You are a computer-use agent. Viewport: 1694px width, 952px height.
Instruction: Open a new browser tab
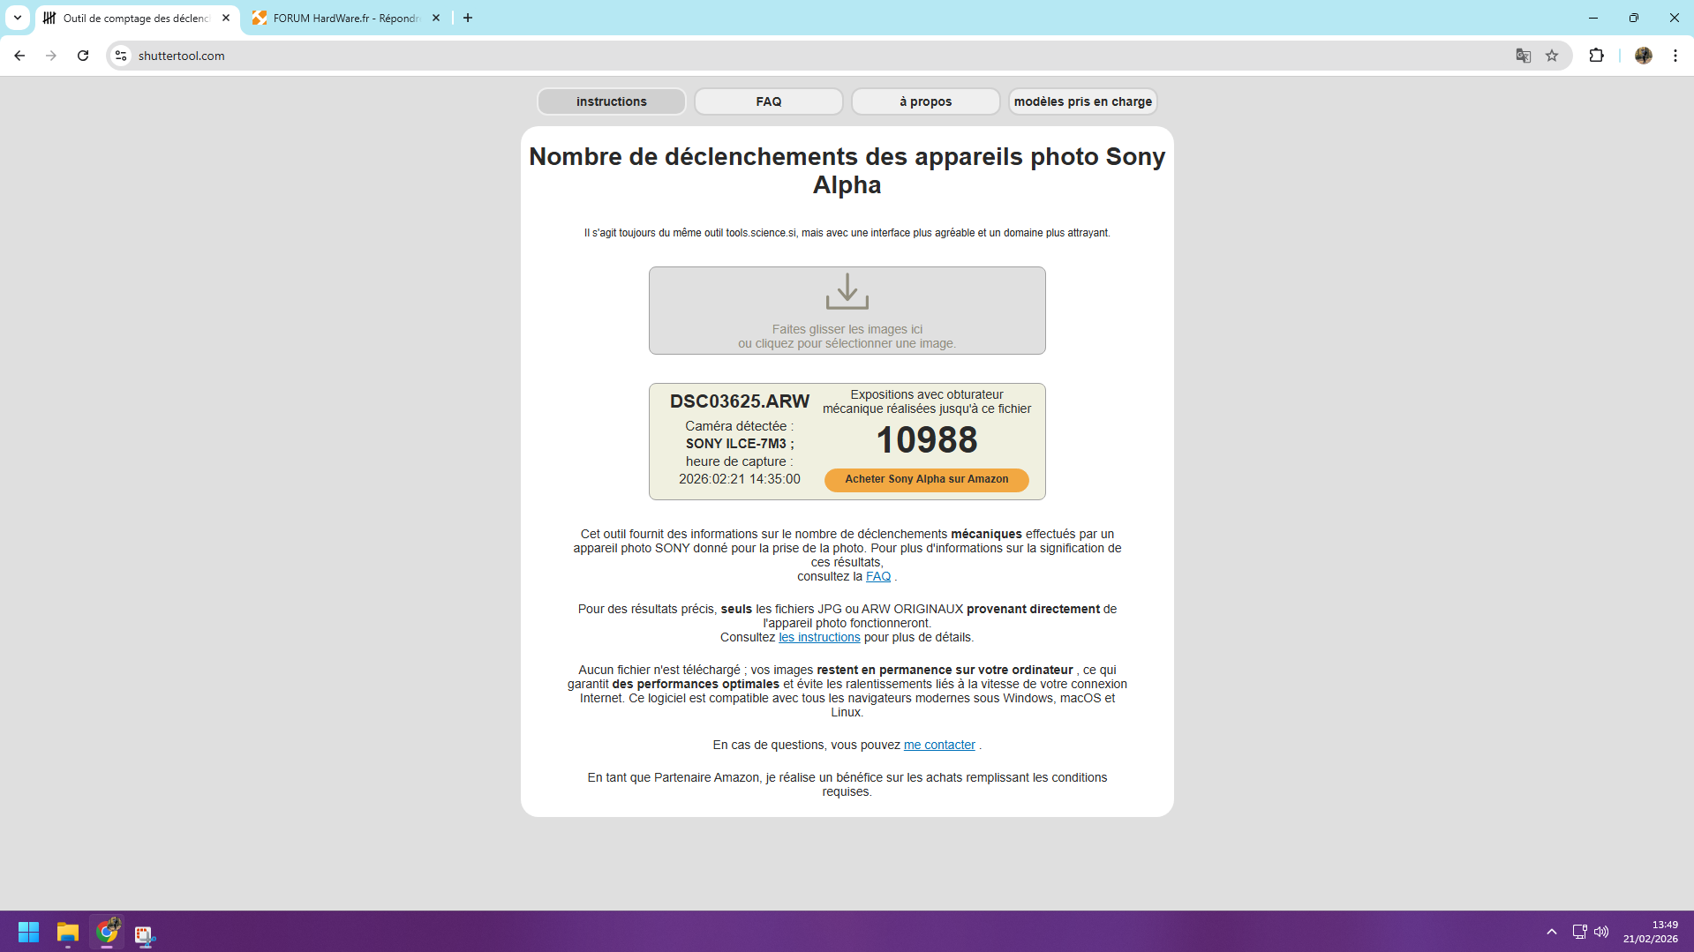pos(468,18)
